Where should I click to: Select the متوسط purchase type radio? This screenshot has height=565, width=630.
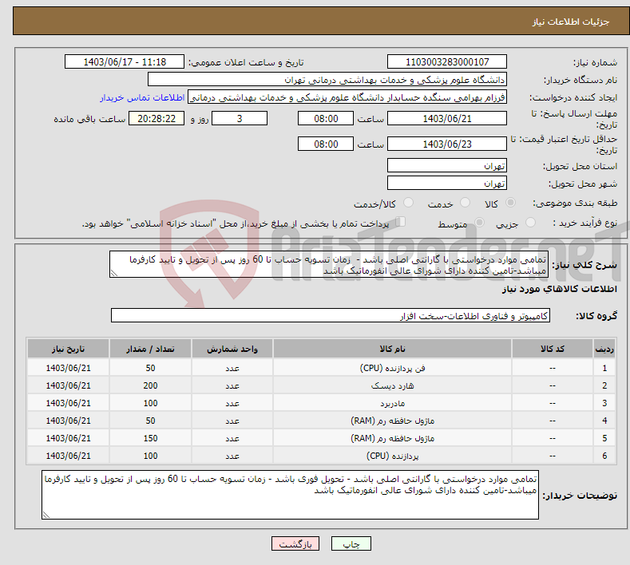pos(479,223)
